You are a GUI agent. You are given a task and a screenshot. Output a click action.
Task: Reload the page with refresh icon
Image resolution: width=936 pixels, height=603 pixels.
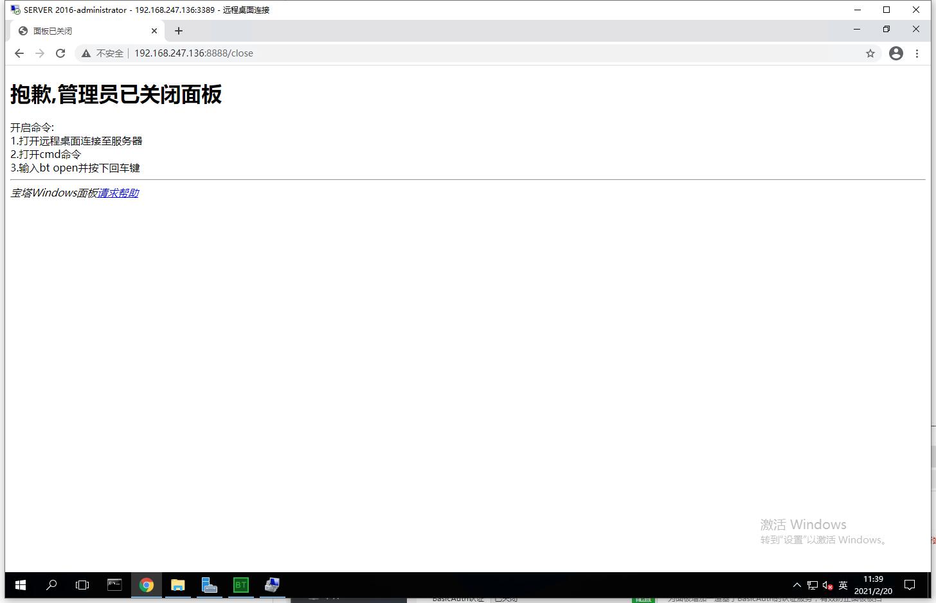click(60, 53)
